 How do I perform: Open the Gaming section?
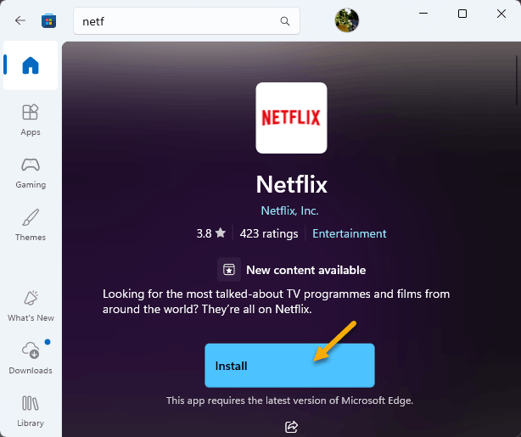coord(31,173)
